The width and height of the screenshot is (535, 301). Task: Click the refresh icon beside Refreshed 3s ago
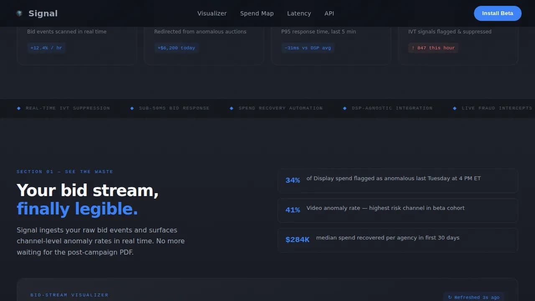click(450, 297)
